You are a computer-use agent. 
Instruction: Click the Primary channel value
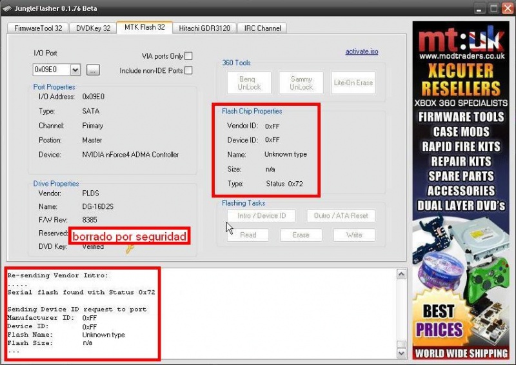pos(92,126)
